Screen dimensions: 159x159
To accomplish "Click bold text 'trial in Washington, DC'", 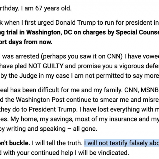I will 39,33.
